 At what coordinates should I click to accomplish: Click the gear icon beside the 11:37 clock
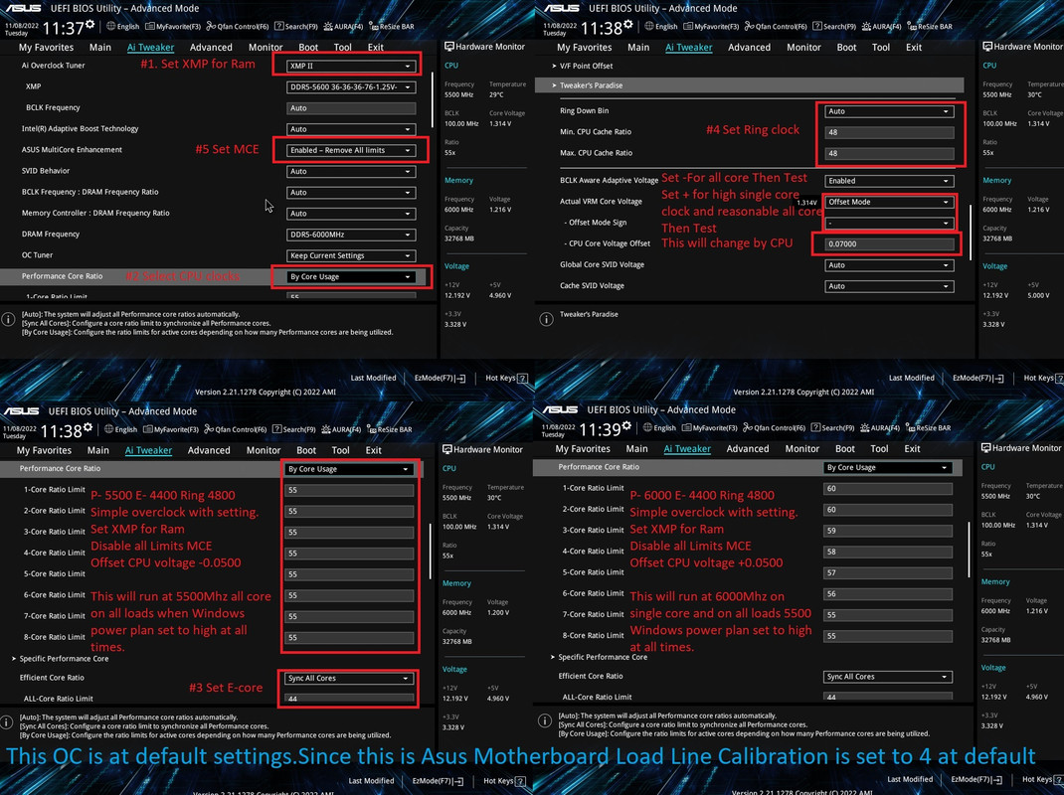[89, 25]
